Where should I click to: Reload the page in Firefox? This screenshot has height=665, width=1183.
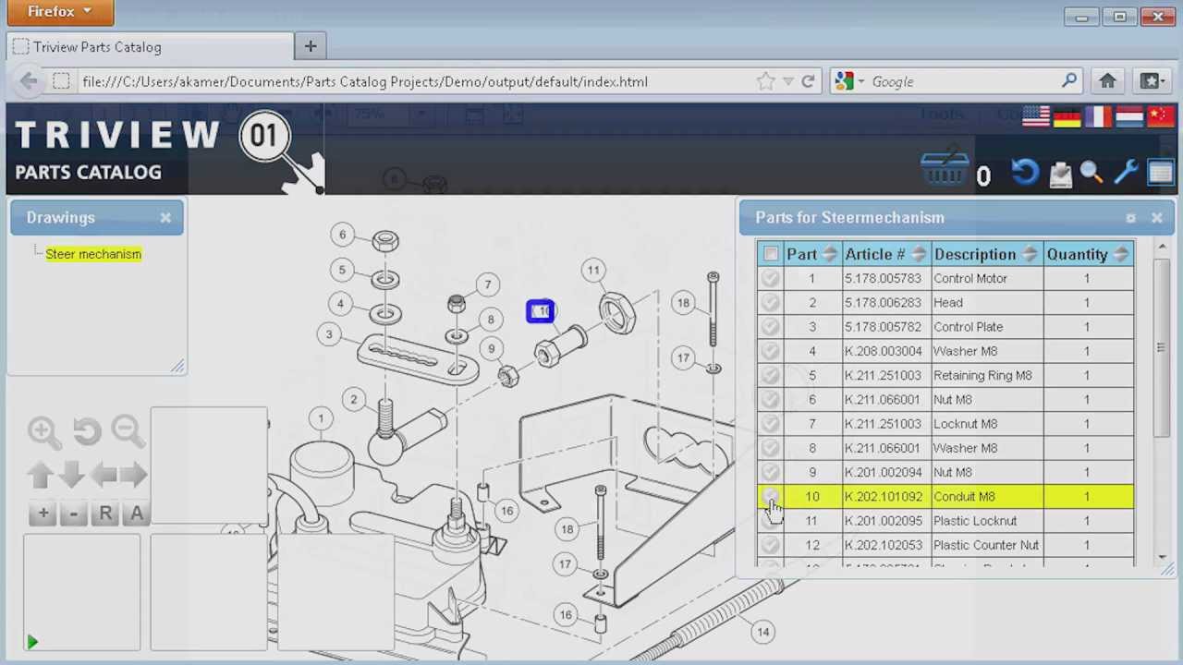click(x=808, y=81)
